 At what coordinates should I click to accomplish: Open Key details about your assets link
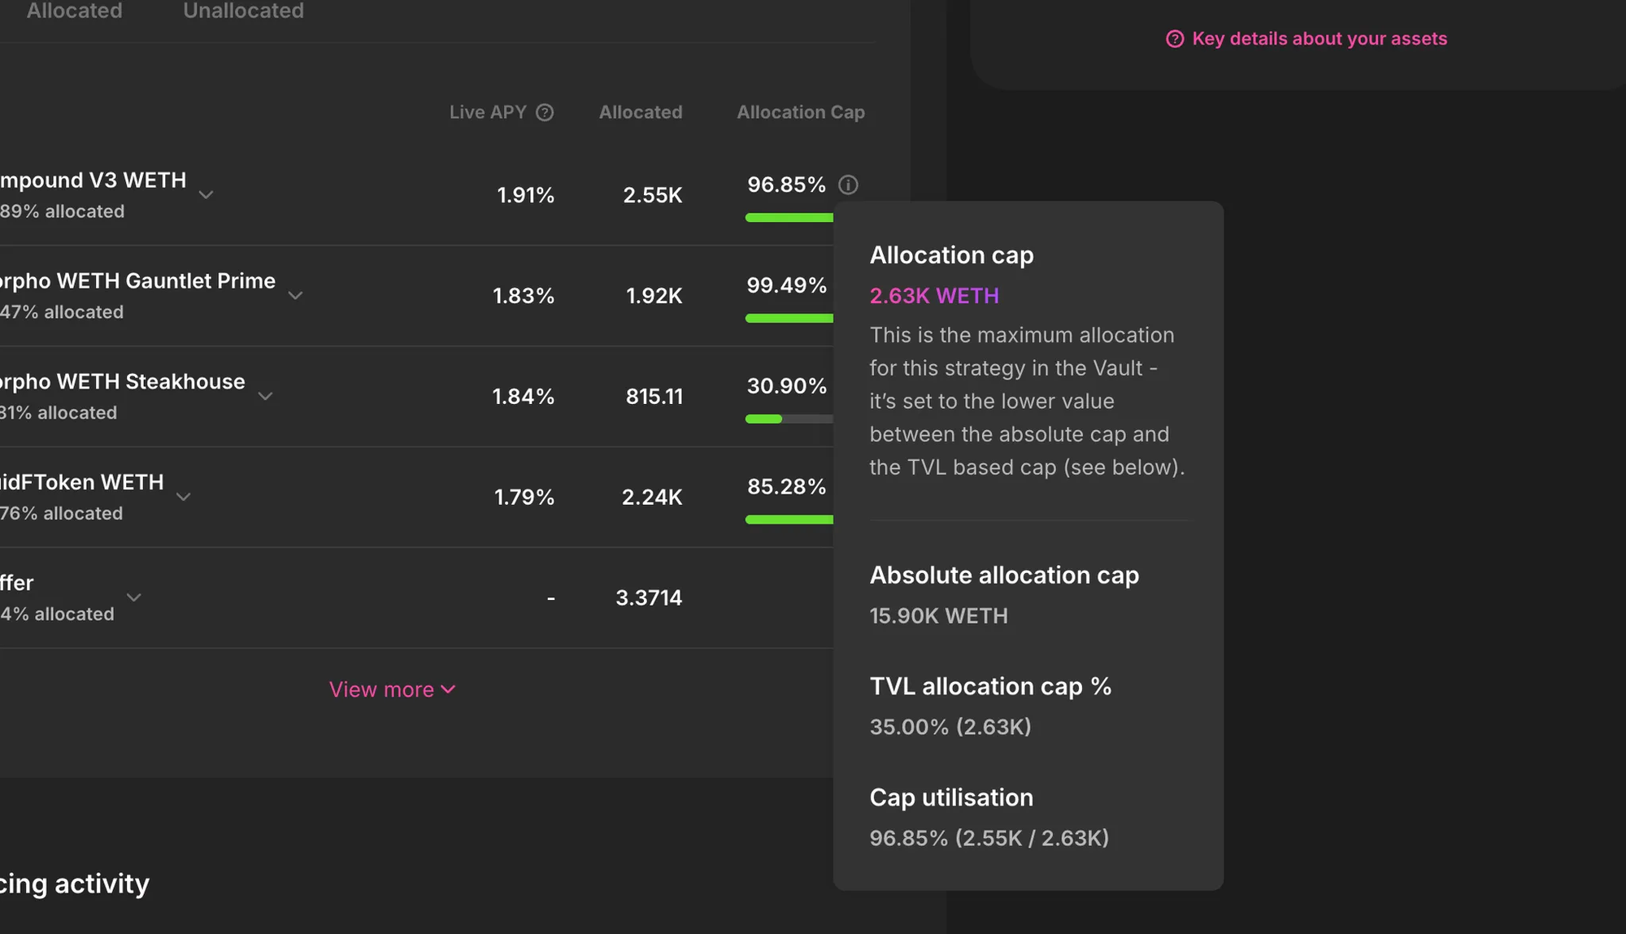1319,39
